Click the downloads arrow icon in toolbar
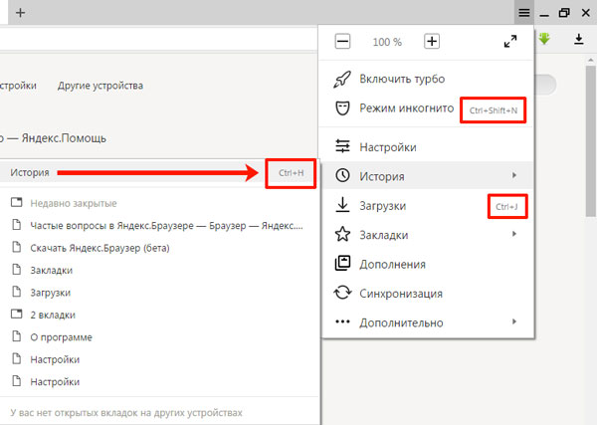The height and width of the screenshot is (425, 597). point(578,40)
